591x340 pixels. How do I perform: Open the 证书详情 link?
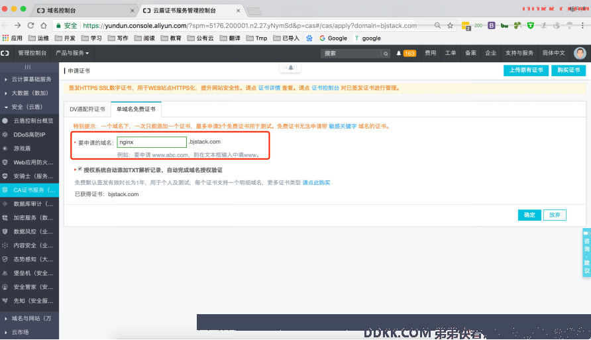click(x=269, y=88)
